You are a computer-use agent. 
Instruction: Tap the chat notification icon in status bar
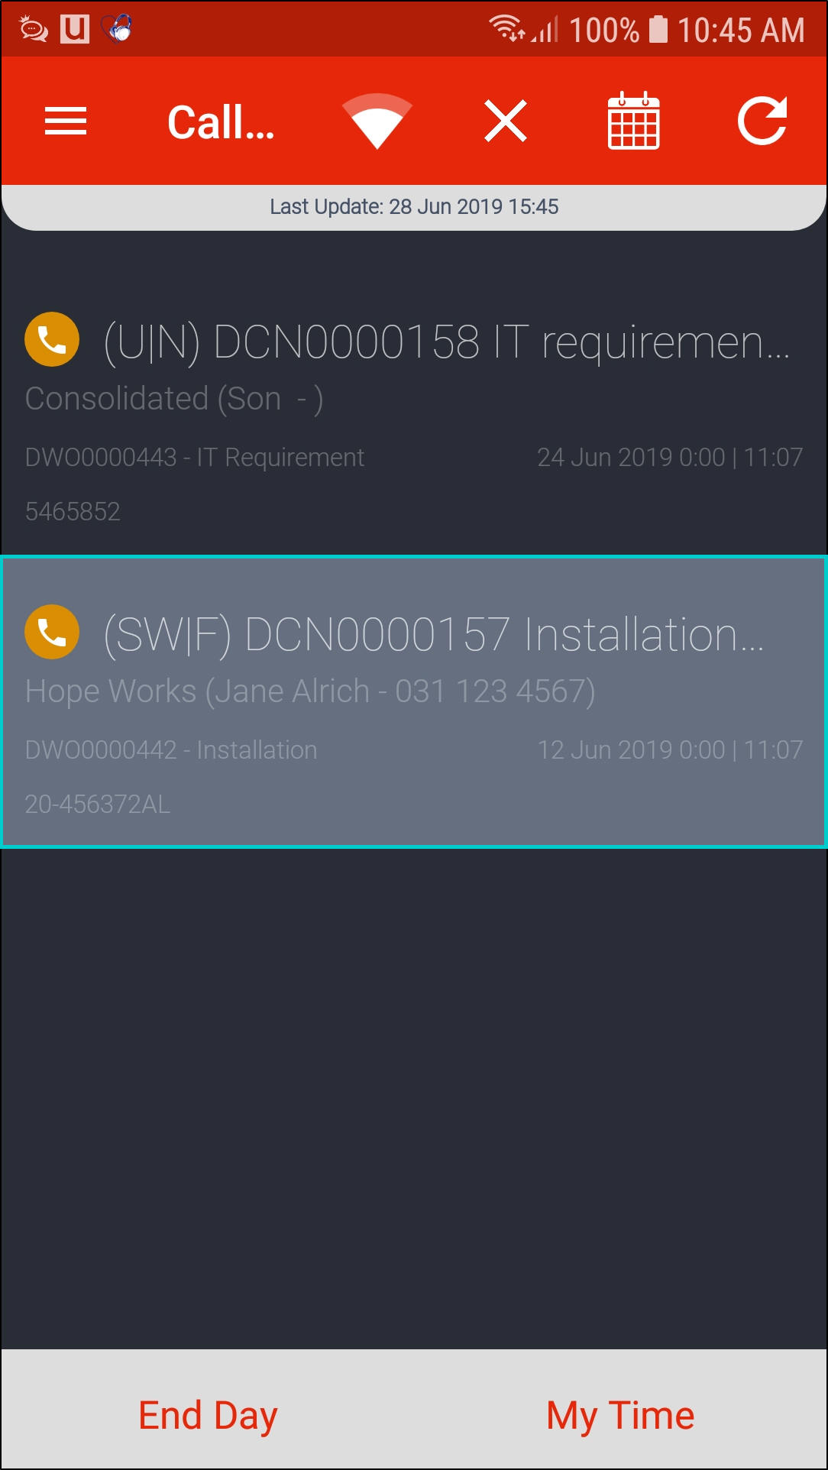pyautogui.click(x=34, y=29)
